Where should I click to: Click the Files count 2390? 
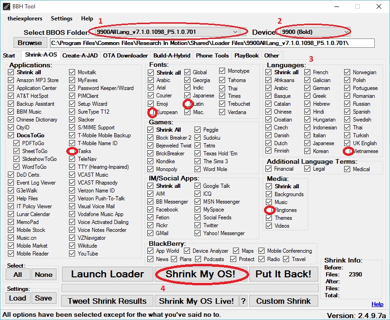(x=355, y=275)
